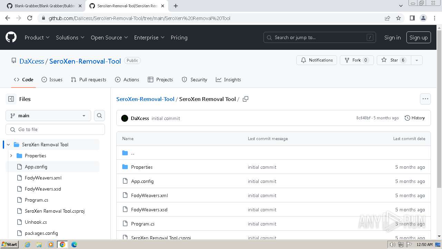Open the browser side panel icon
442x249 pixels.
pos(412,18)
